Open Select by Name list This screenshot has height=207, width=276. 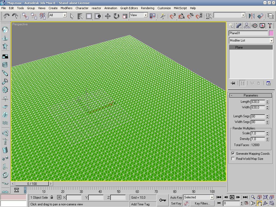coord(80,16)
